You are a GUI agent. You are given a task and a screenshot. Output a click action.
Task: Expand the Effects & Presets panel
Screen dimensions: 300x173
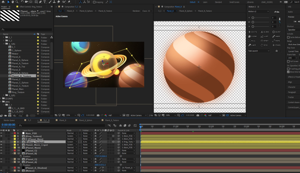point(294,77)
